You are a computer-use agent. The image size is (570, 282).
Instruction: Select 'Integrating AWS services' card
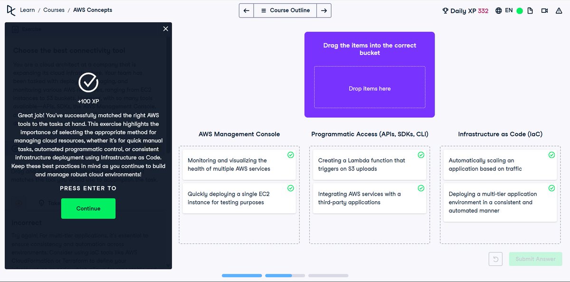point(370,198)
